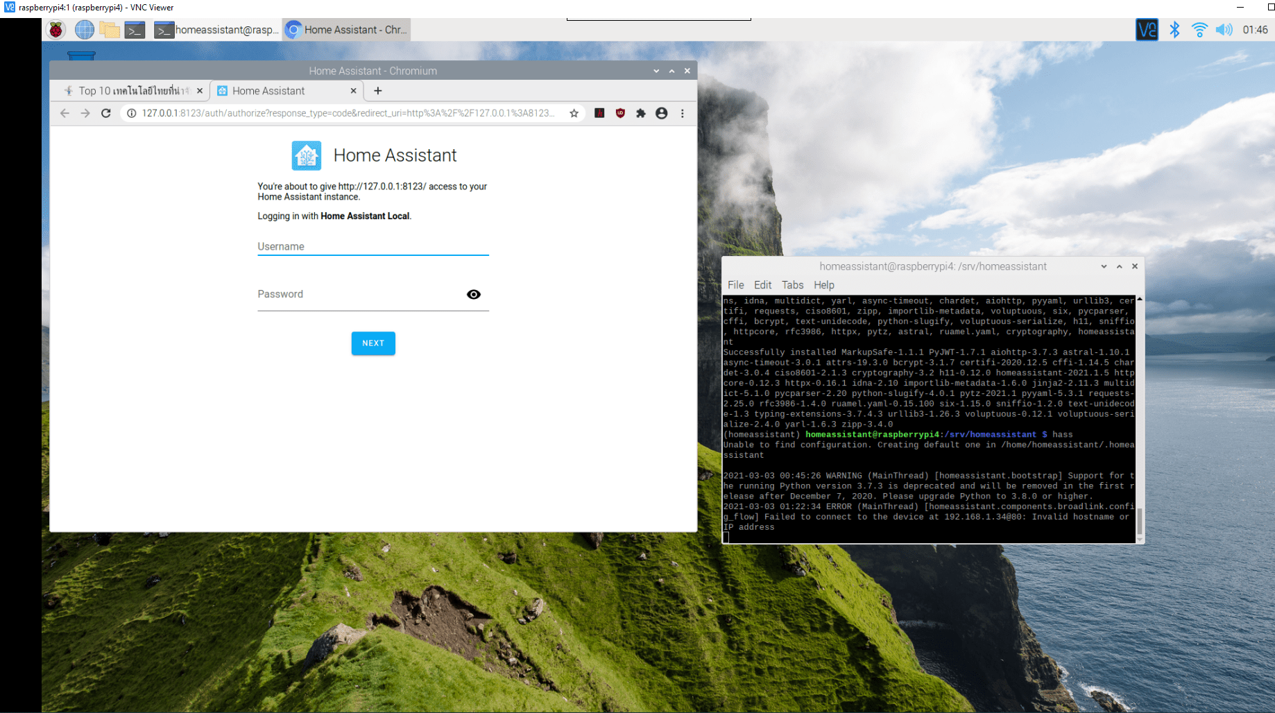Screen dimensions: 1275x713
Task: Launch the web browser globe icon in taskbar
Action: pos(85,30)
